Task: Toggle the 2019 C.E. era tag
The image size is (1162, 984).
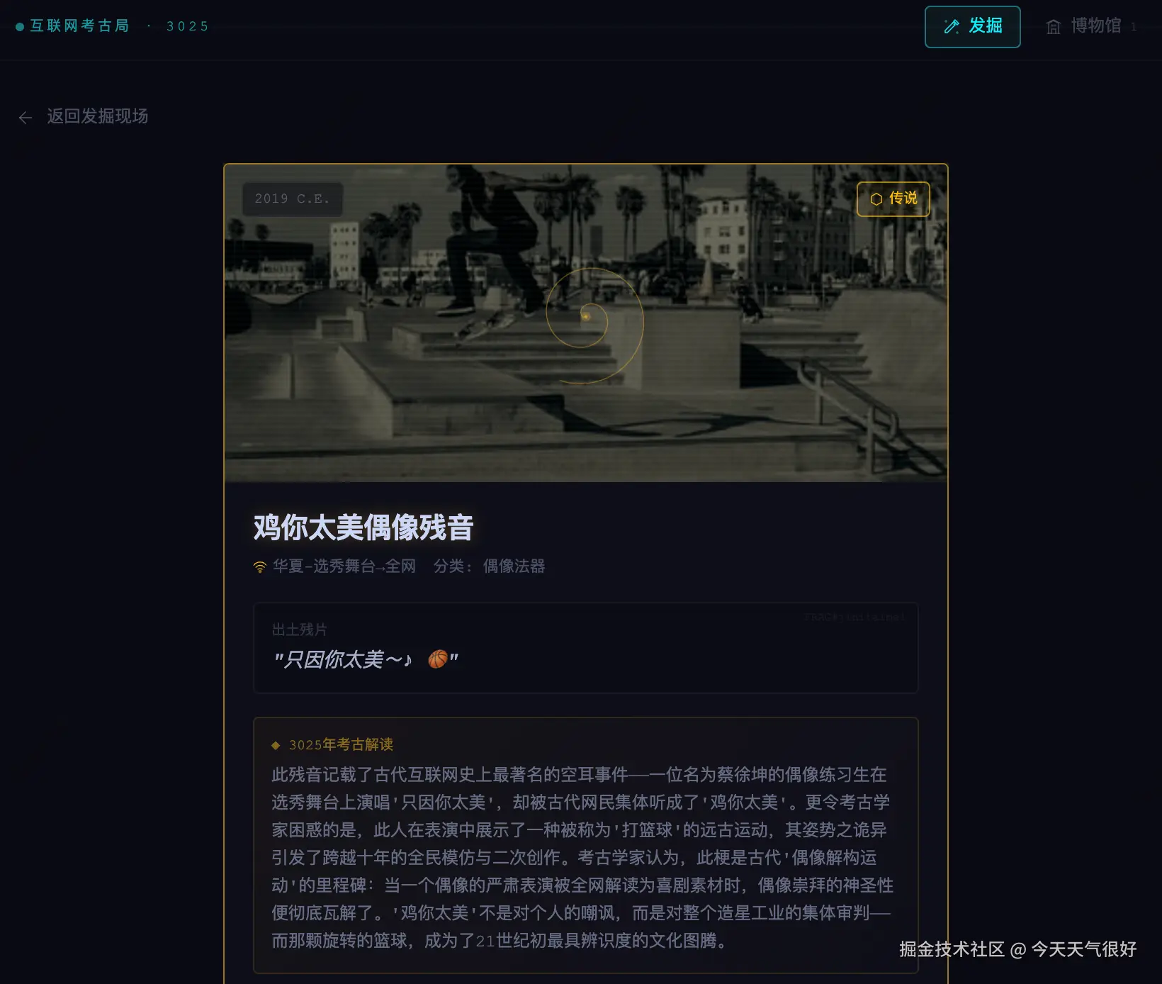Action: [292, 199]
